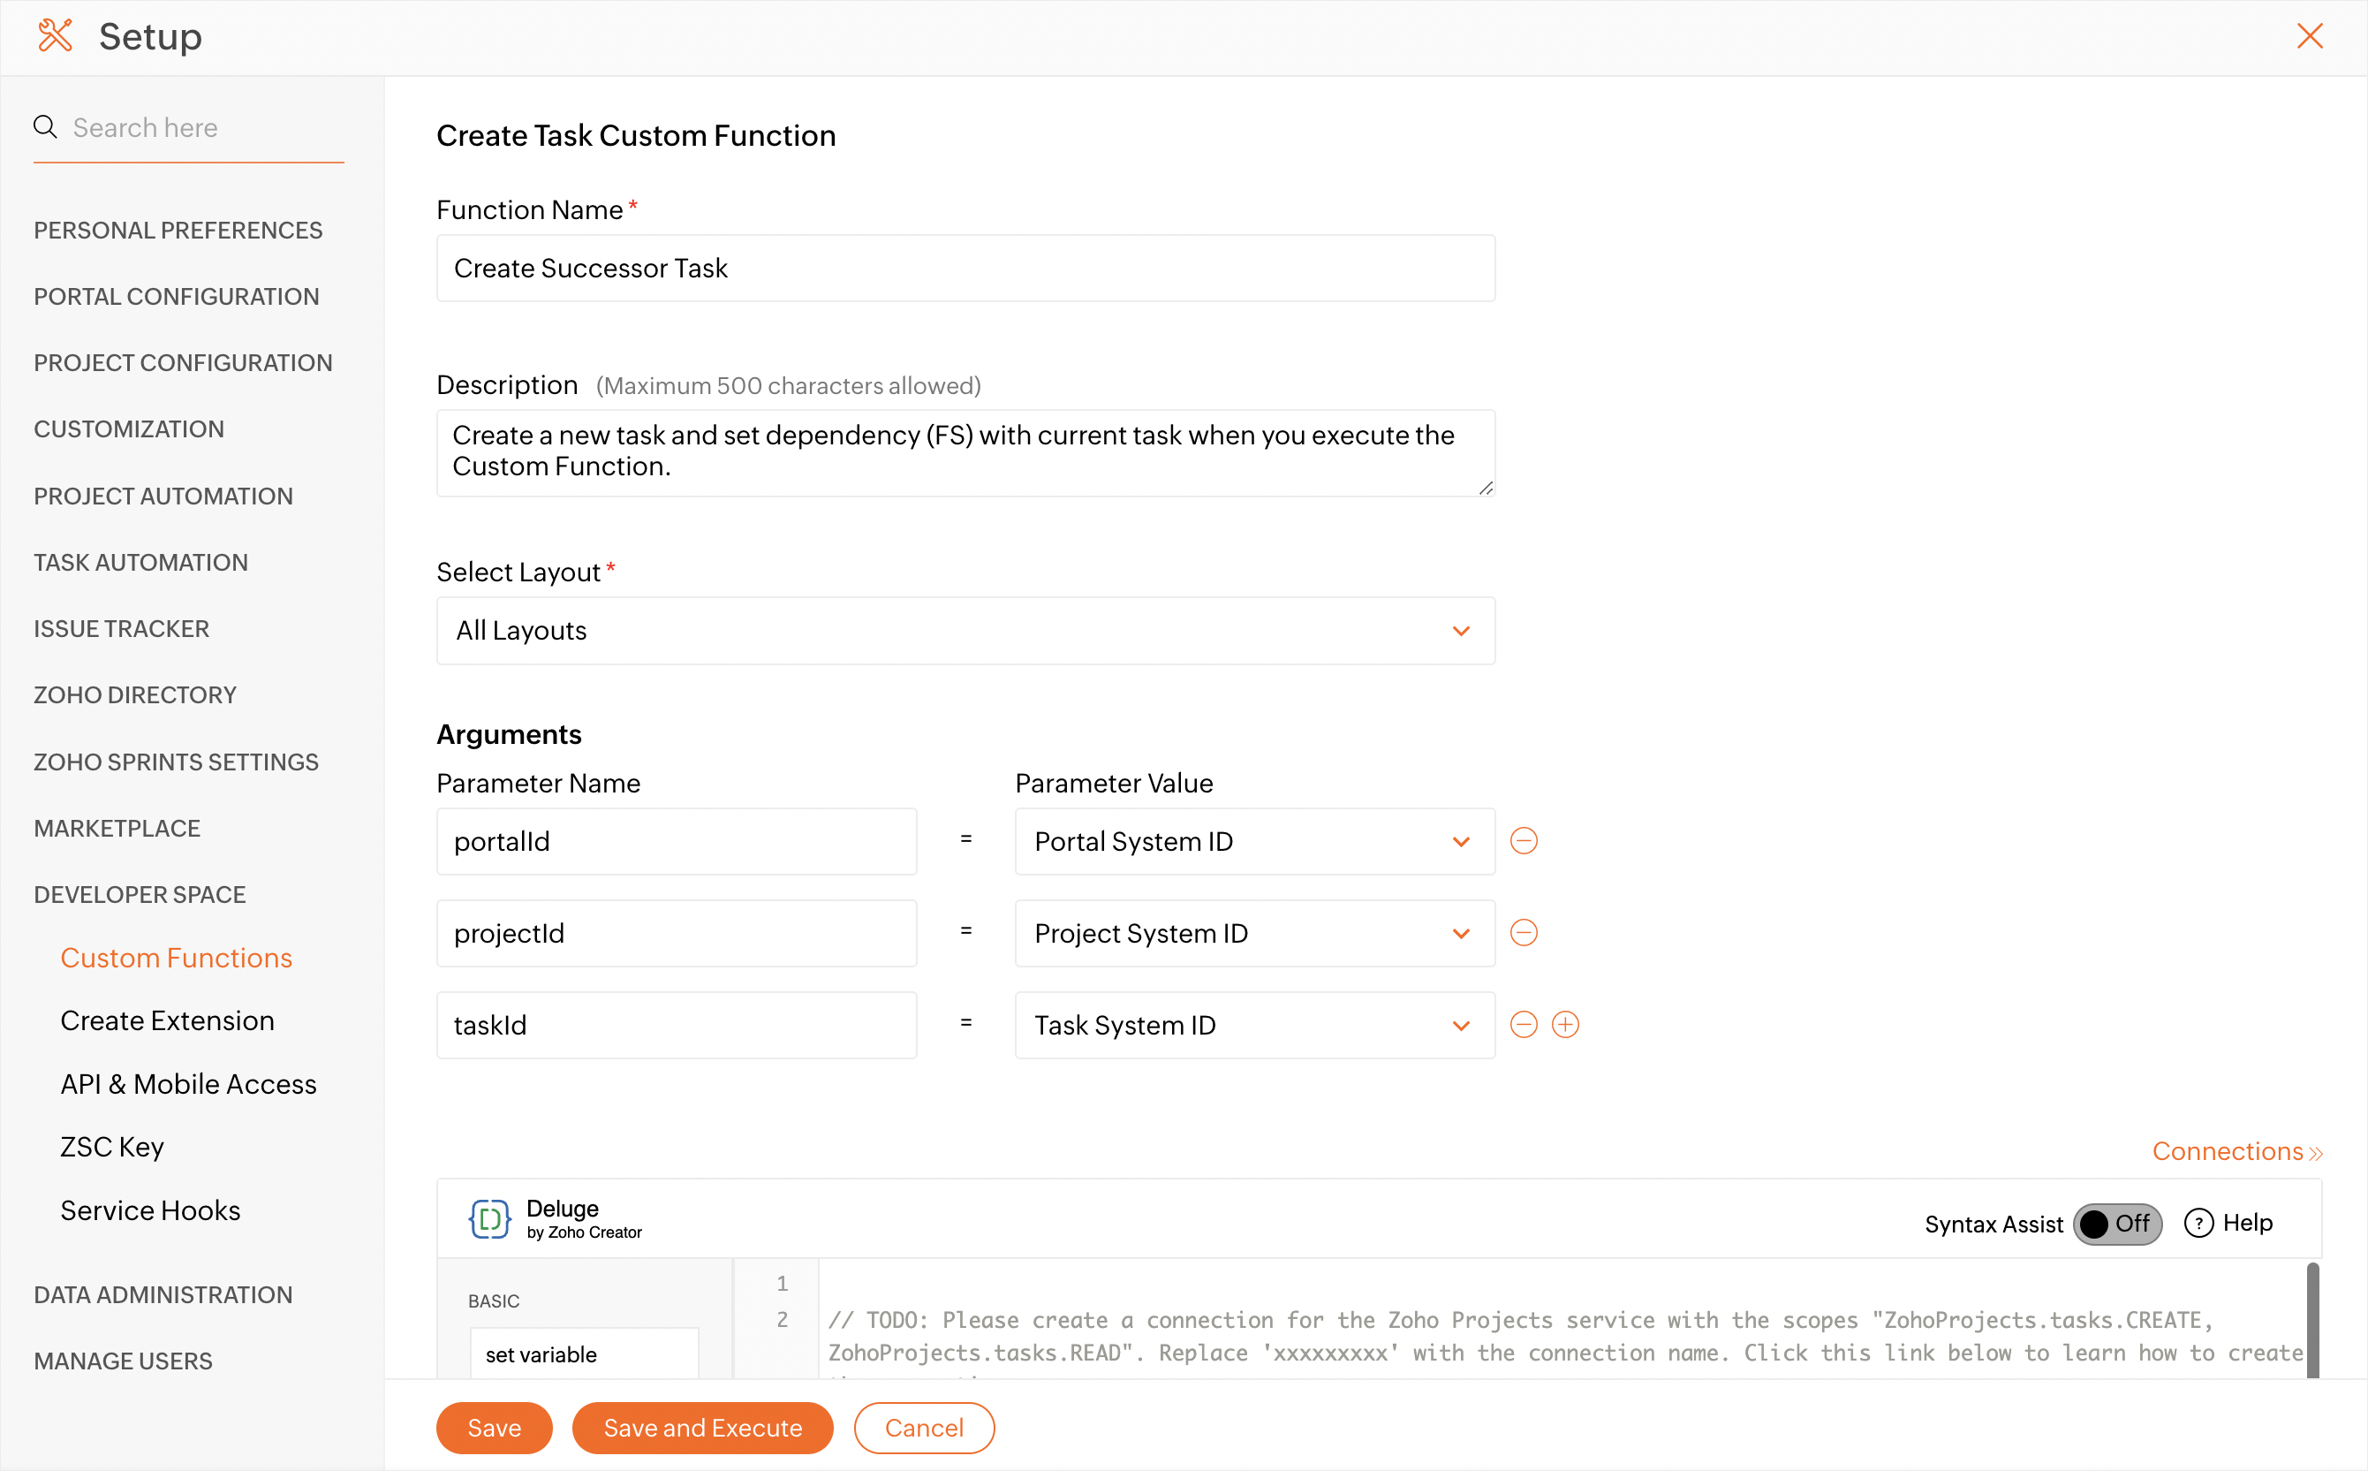Click the code editor vertical scrollbar
Image resolution: width=2368 pixels, height=1471 pixels.
tap(2311, 1318)
